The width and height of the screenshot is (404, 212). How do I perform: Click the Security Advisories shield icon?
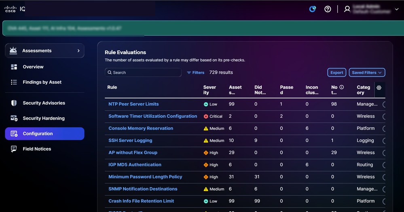pos(14,103)
